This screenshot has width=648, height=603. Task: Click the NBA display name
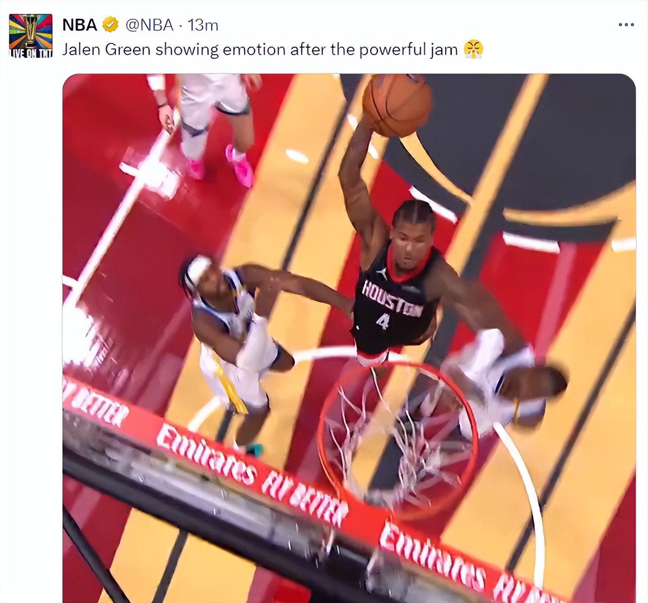click(80, 25)
